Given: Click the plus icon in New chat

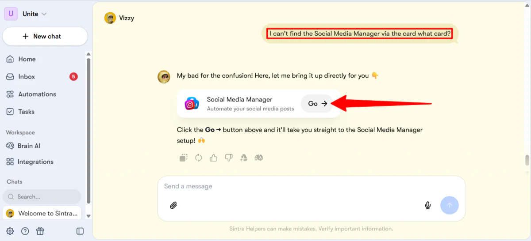Looking at the screenshot, I should (26, 36).
